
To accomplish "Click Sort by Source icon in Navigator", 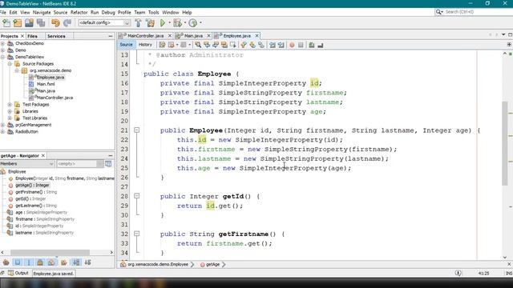I will [87, 262].
